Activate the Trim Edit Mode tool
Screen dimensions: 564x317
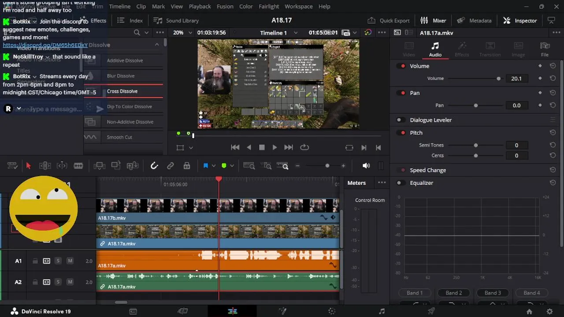click(x=45, y=166)
